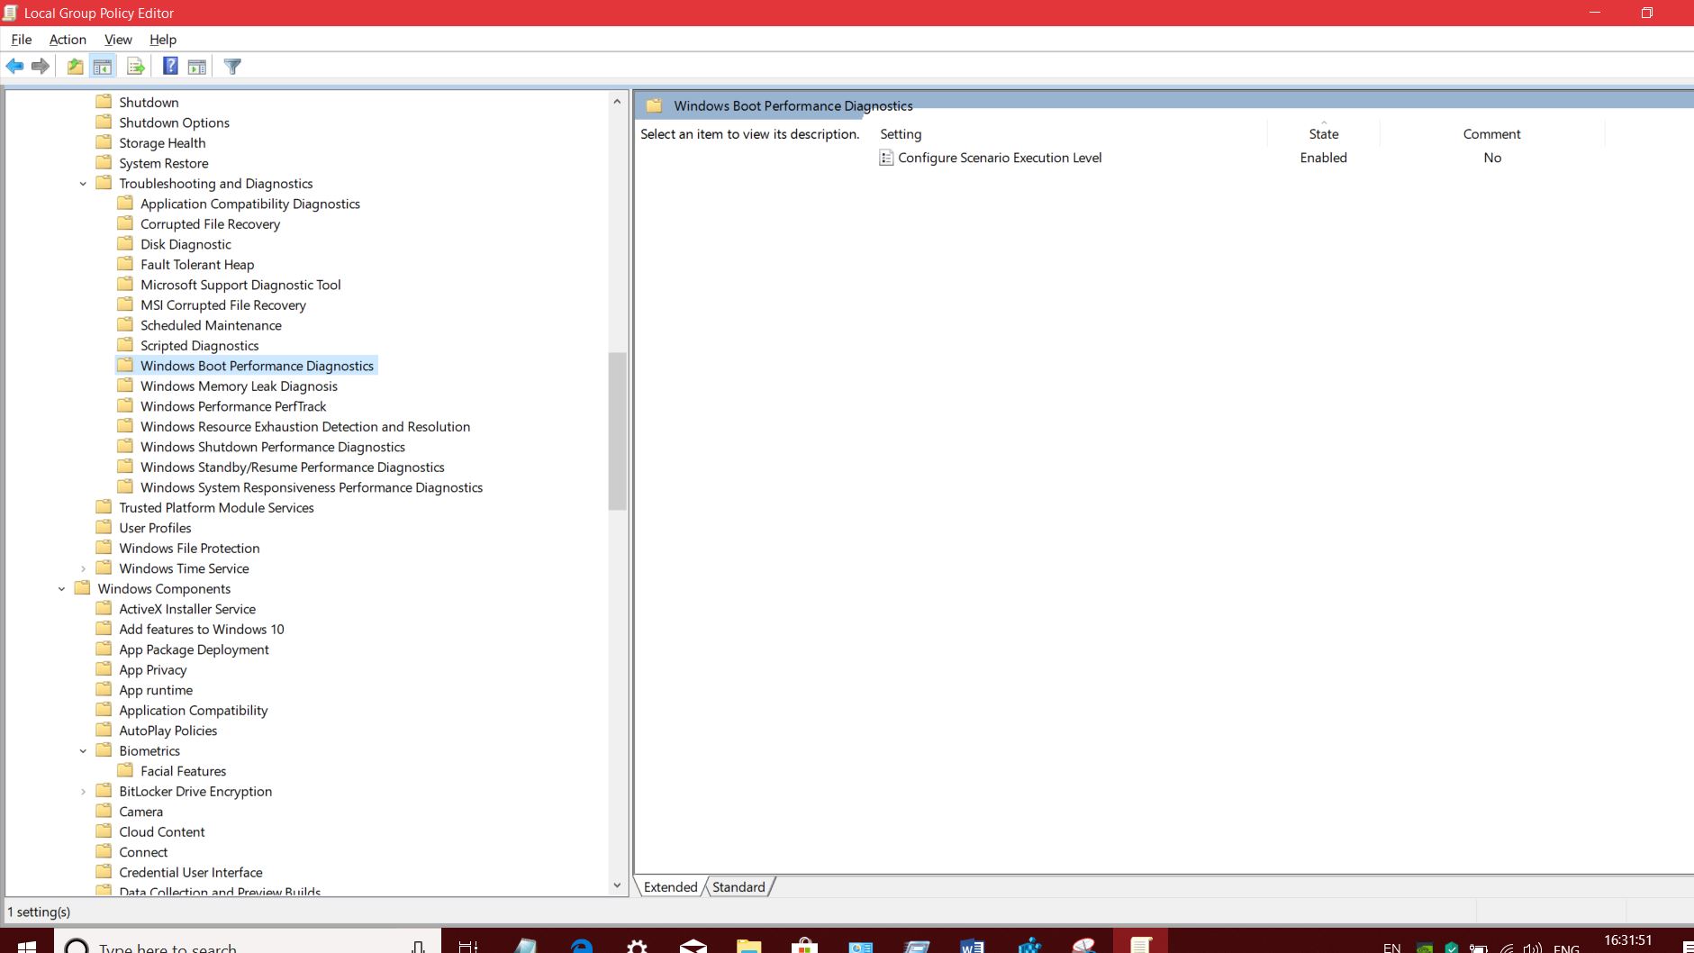
Task: Switch to the Standard tab
Action: (738, 887)
